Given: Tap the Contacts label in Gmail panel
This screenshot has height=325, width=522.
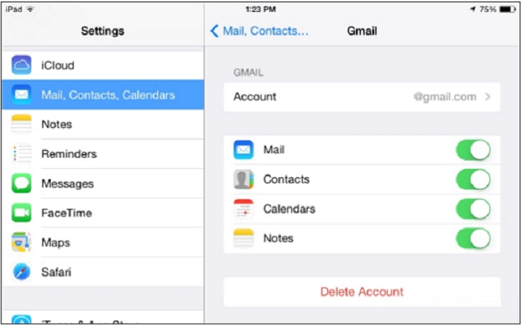Looking at the screenshot, I should coord(286,179).
